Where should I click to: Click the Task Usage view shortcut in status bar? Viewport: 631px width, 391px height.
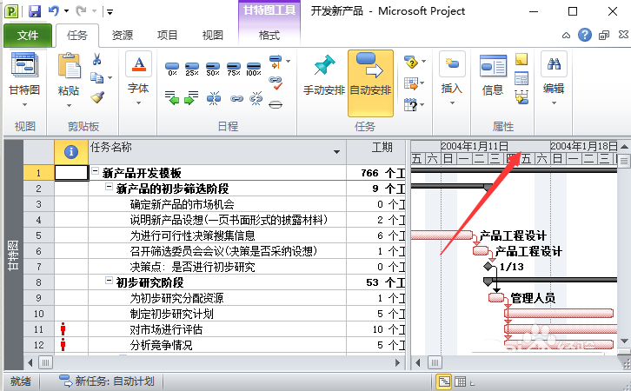(461, 381)
